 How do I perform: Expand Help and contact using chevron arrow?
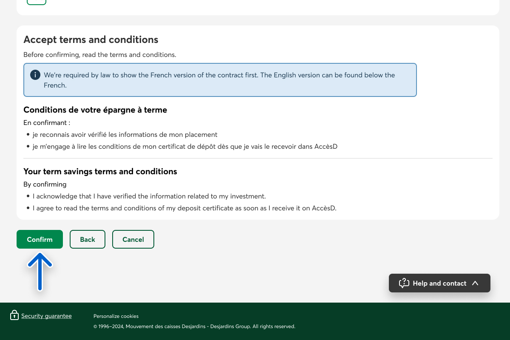click(475, 283)
